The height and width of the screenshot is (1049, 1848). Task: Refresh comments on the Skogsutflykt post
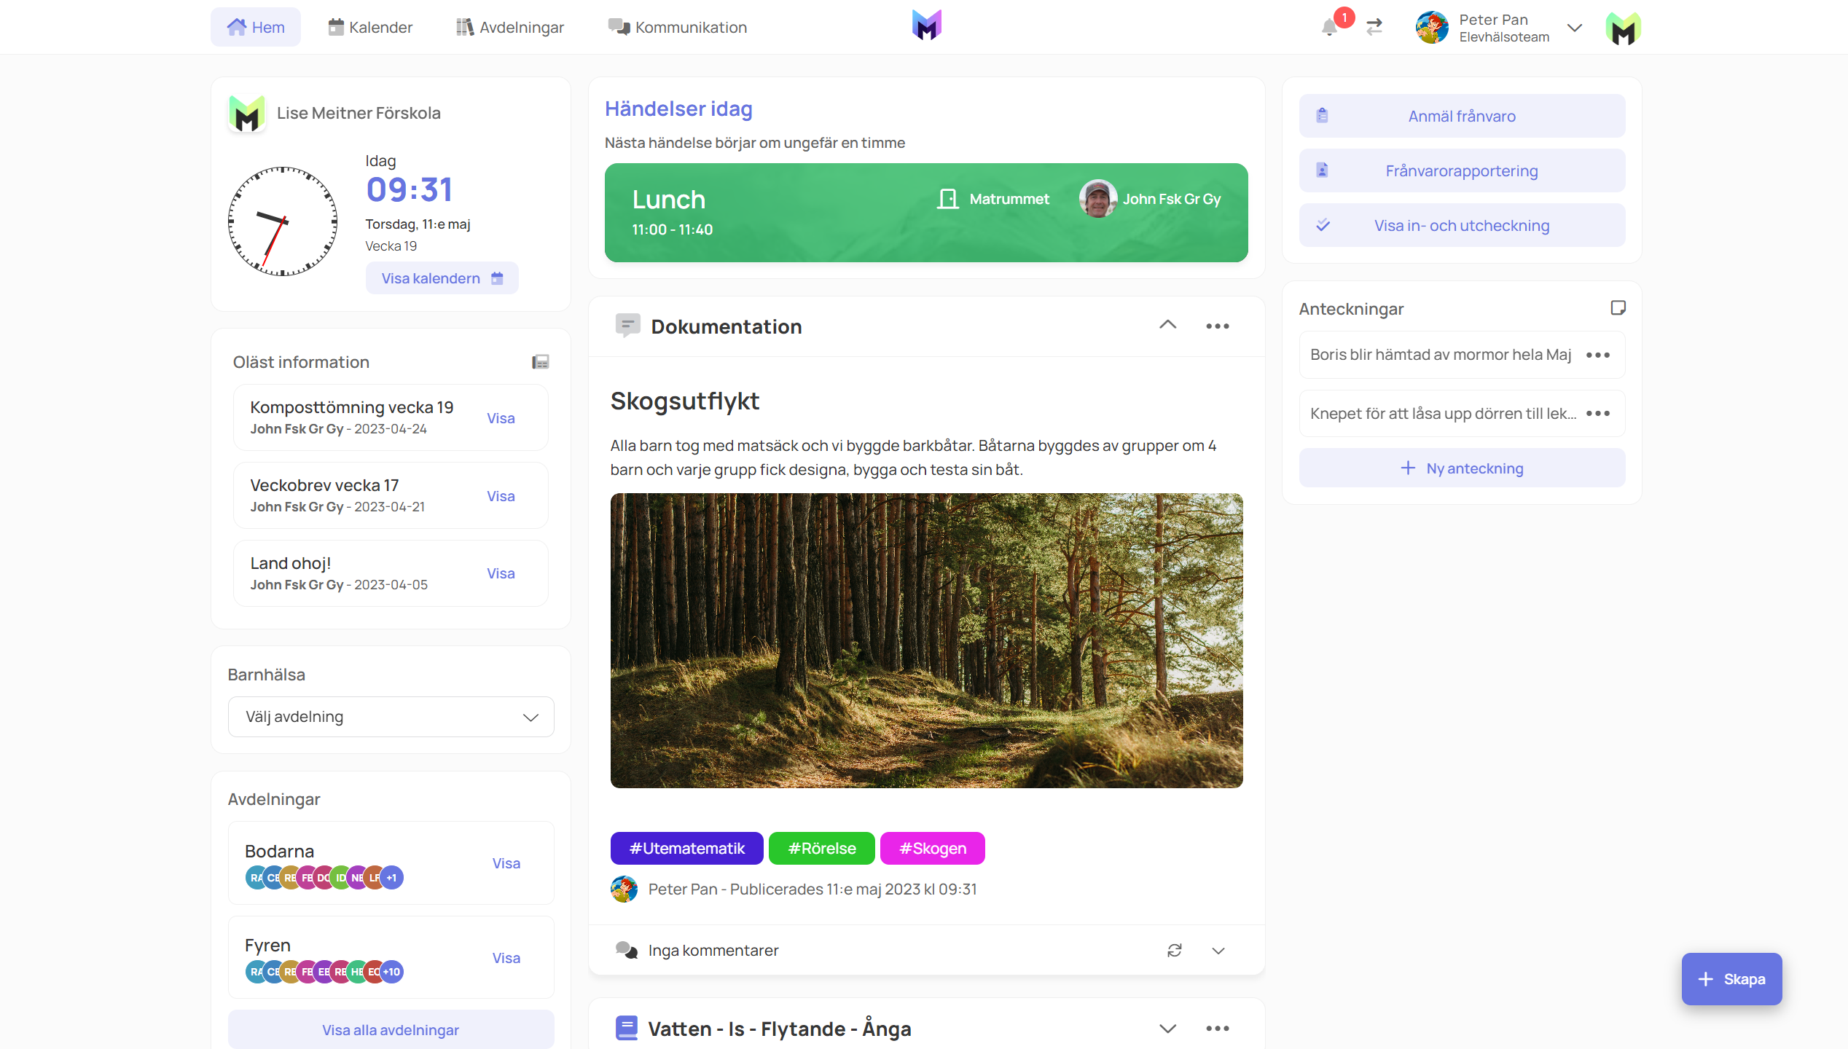(x=1175, y=951)
